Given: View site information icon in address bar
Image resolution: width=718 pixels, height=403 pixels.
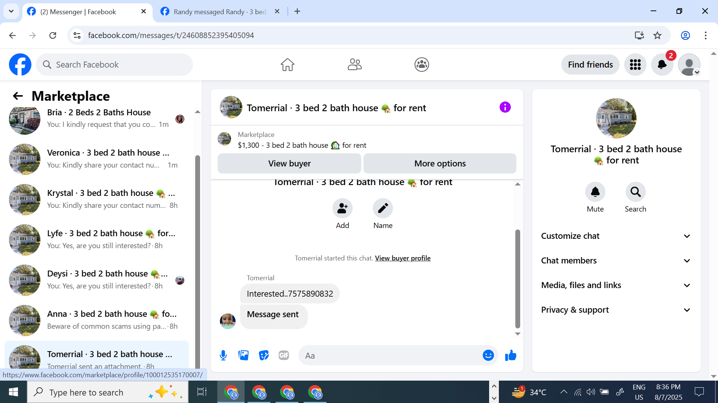Looking at the screenshot, I should pos(77,35).
